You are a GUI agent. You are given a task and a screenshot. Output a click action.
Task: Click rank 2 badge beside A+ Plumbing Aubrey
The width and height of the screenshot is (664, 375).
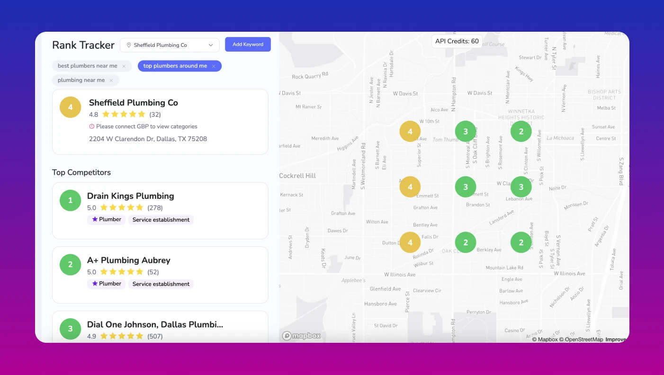click(x=71, y=265)
